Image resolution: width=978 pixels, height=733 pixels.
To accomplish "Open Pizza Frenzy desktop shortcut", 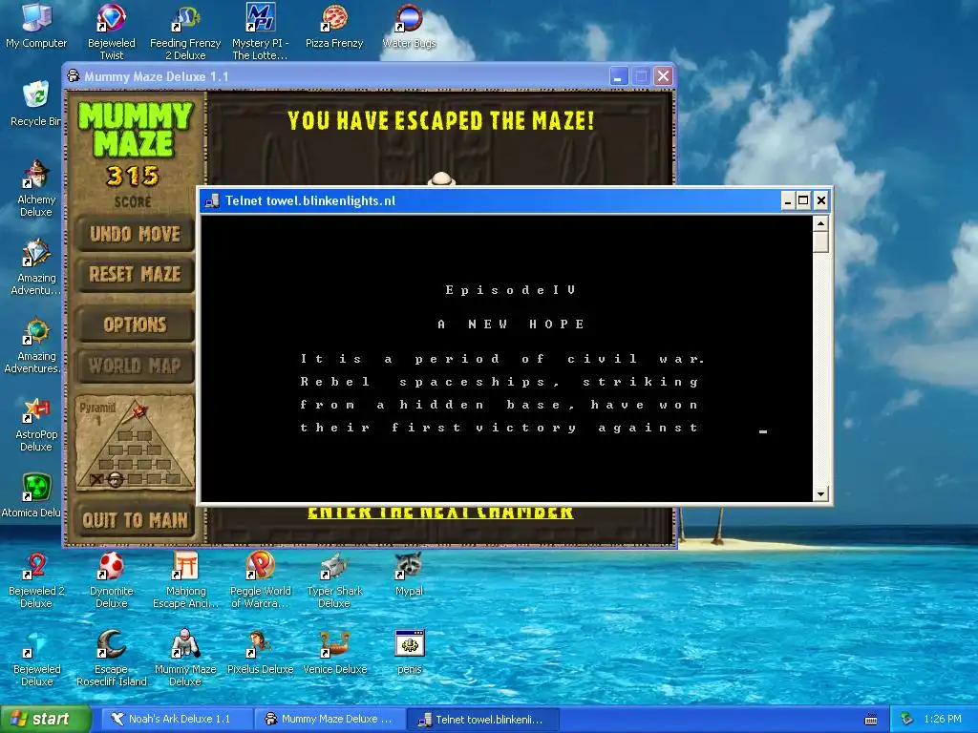I will coord(334,25).
